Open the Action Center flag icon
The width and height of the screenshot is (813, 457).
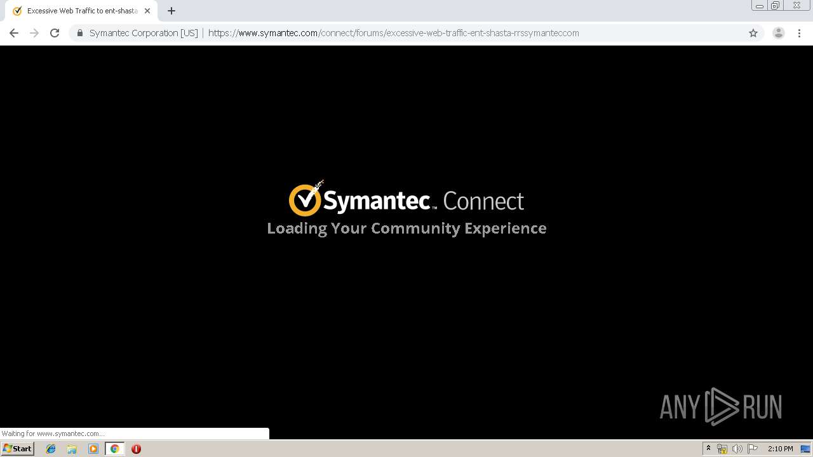click(753, 449)
